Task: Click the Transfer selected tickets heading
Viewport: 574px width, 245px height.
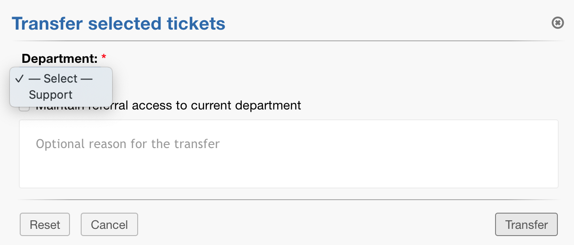Action: click(118, 23)
